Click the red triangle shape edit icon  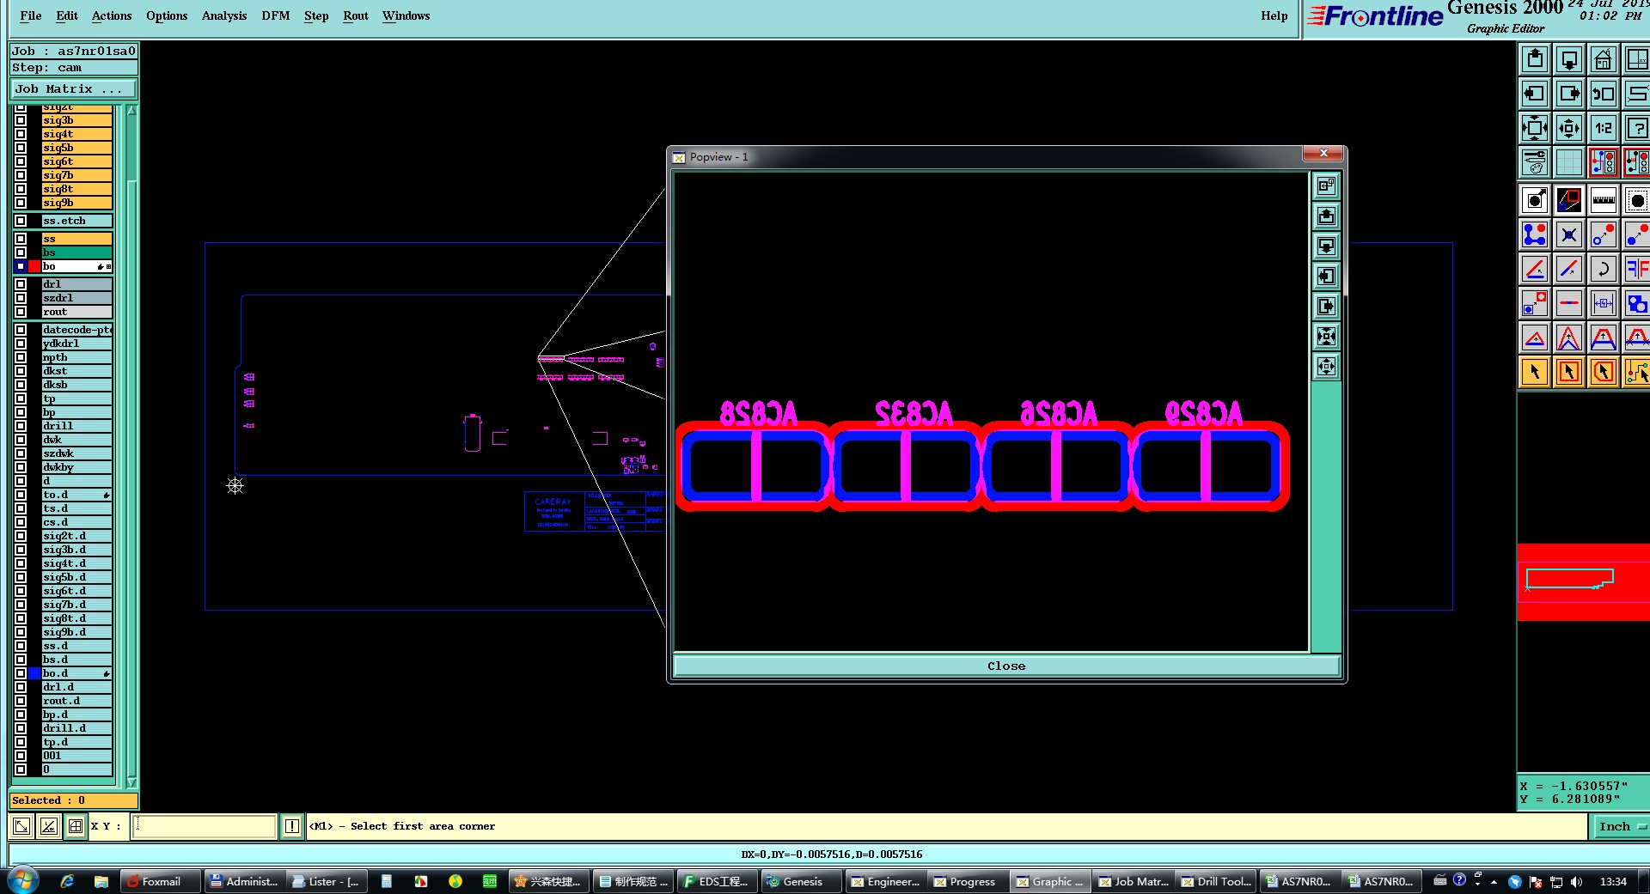point(1535,338)
